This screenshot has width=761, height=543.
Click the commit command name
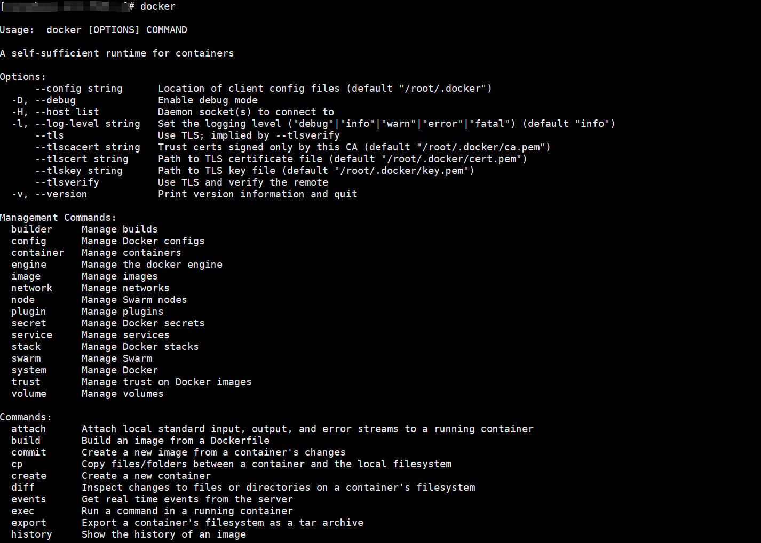click(29, 452)
